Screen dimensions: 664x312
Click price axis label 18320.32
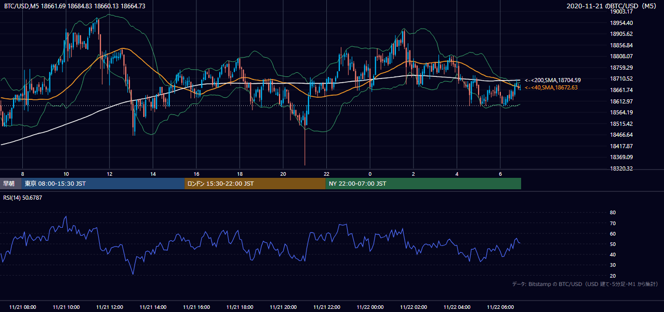click(x=621, y=168)
